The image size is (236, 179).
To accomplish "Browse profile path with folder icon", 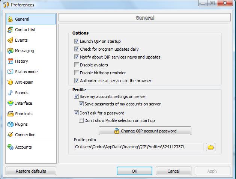I will pyautogui.click(x=211, y=147).
